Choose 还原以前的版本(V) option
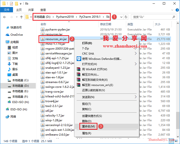Viewport: 180px width, 144px height. pyautogui.click(x=107, y=90)
